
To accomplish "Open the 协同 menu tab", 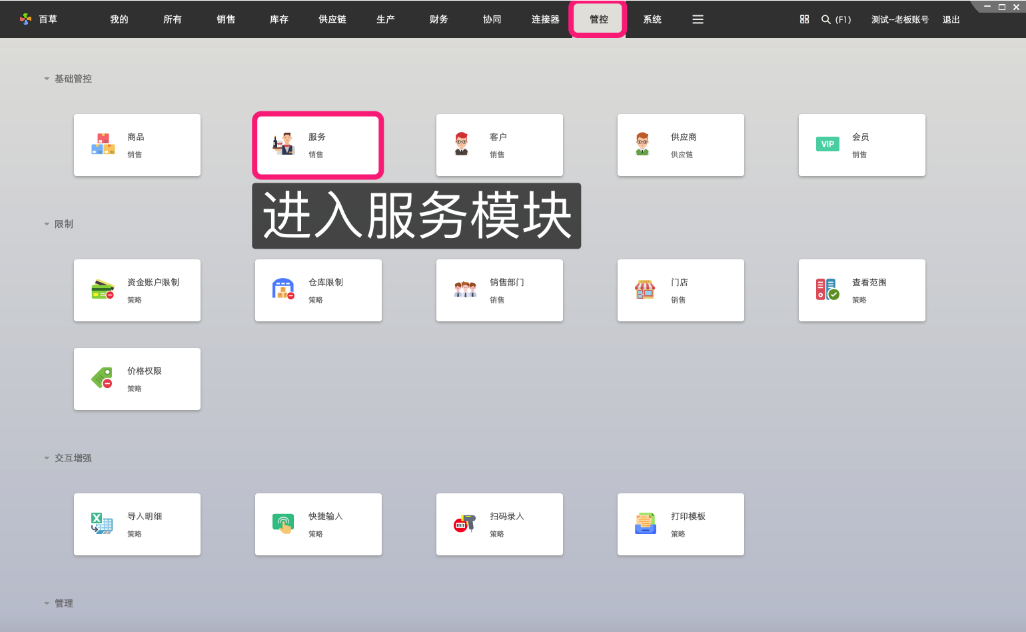I will pos(492,19).
